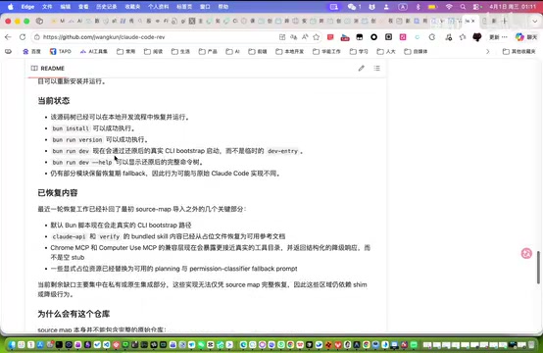Expand the bookmarks bar overflow chevron
543x353 pixels.
tap(487, 52)
